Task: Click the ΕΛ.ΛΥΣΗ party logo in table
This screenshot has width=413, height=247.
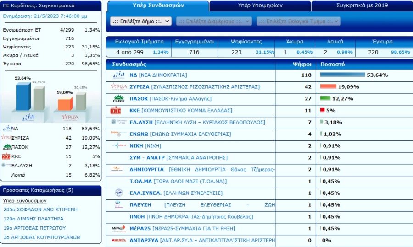Action: tap(118, 122)
